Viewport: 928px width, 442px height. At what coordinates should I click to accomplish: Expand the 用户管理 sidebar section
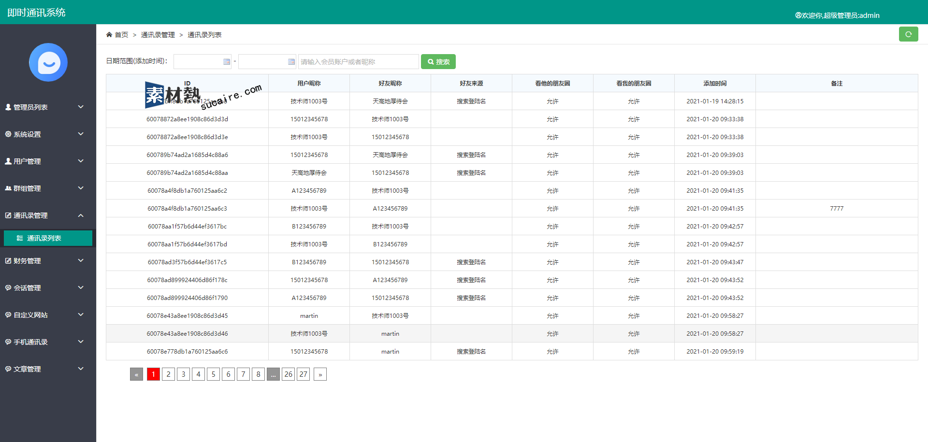81,161
